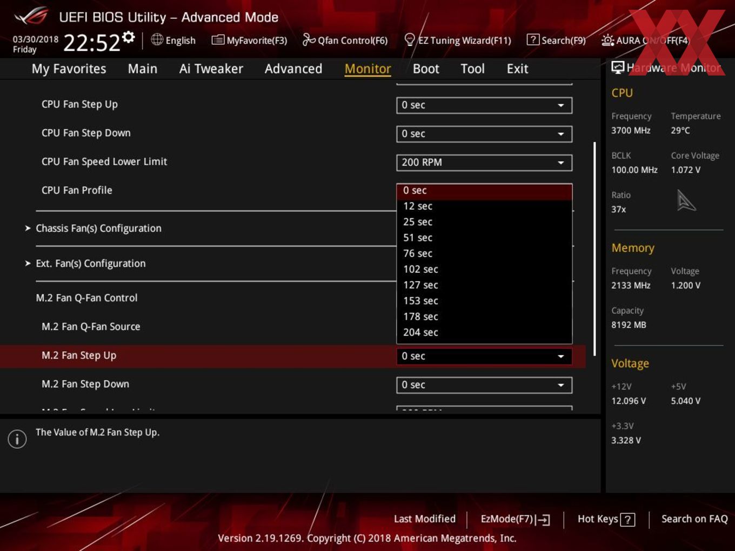735x551 pixels.
Task: Open CPU Fan Step Down dropdown
Action: click(484, 134)
